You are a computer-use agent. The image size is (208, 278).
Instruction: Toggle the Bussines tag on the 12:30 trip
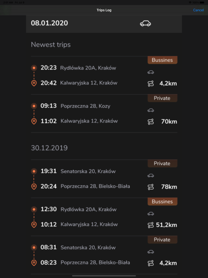click(x=162, y=202)
